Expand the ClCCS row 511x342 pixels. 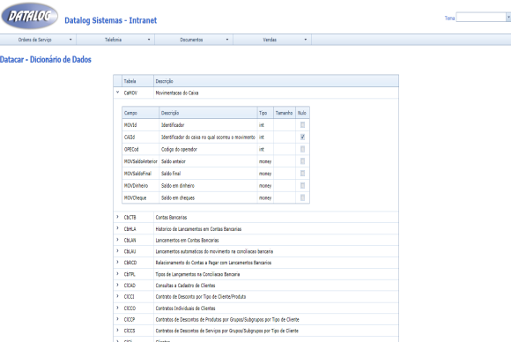118,331
